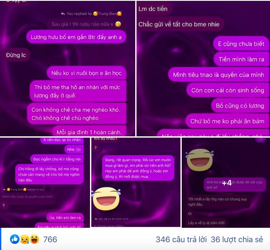Viewport: 270px width, 250px height.
Task: Open the 766 reactions count
Action: [50, 239]
